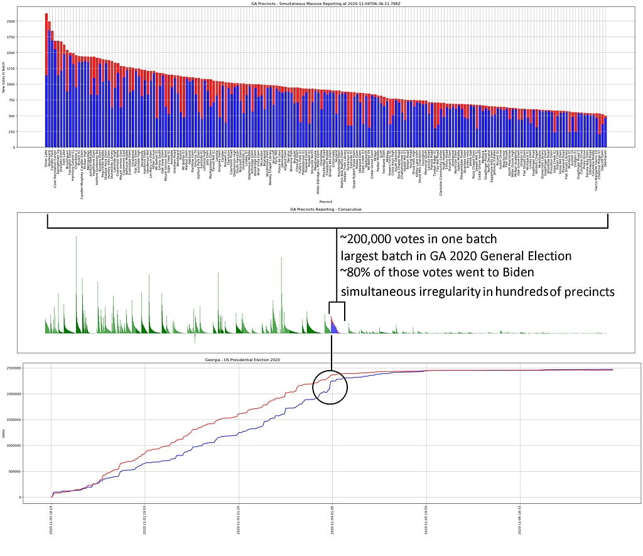This screenshot has width=643, height=556.
Task: Click the tallest red-blue bar for Silver Lake
Action: [46, 80]
